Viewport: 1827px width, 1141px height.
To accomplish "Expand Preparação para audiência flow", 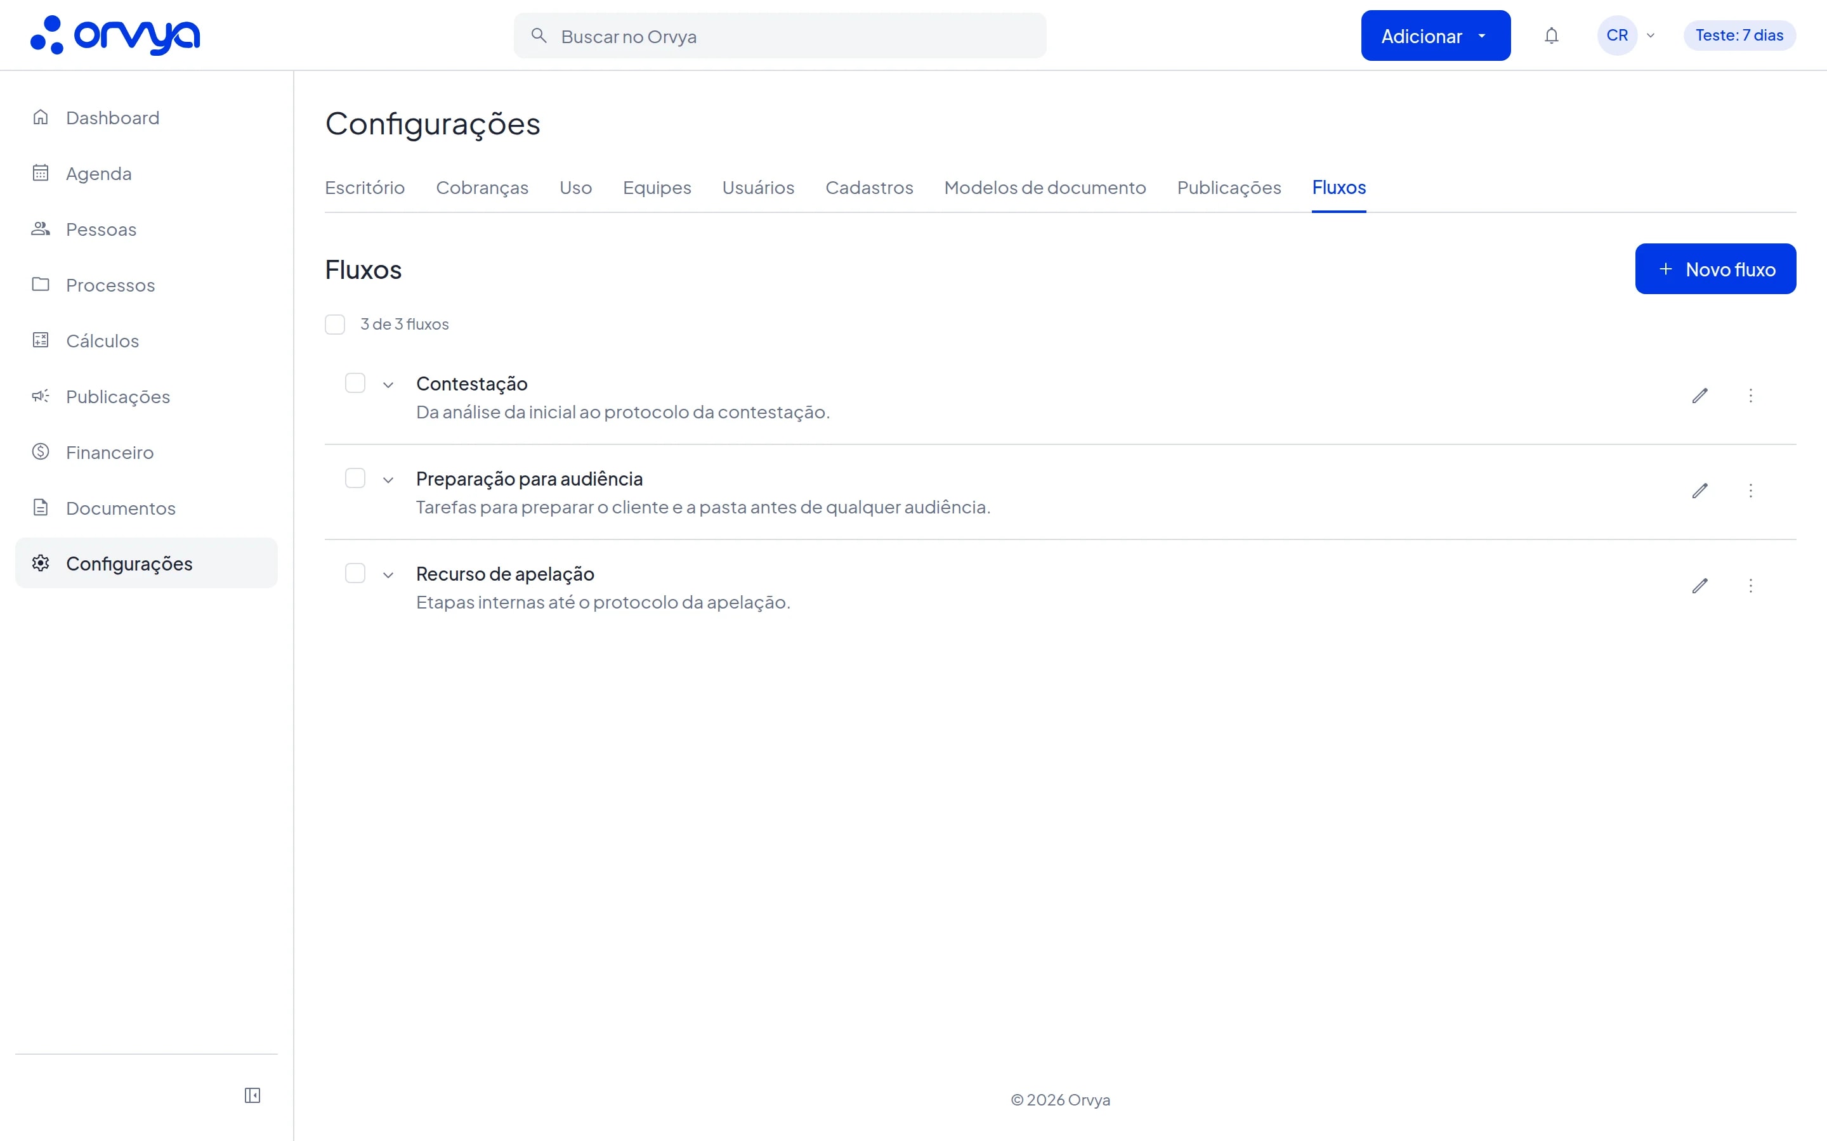I will click(388, 480).
